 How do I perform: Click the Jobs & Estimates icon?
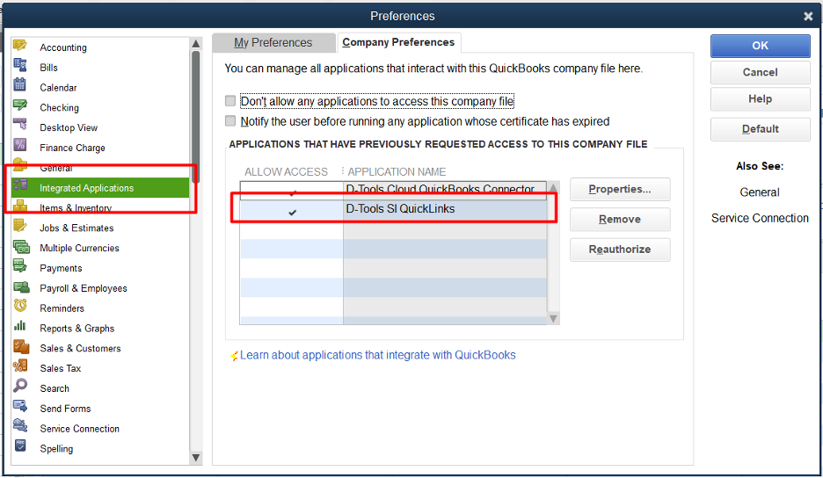[x=20, y=226]
